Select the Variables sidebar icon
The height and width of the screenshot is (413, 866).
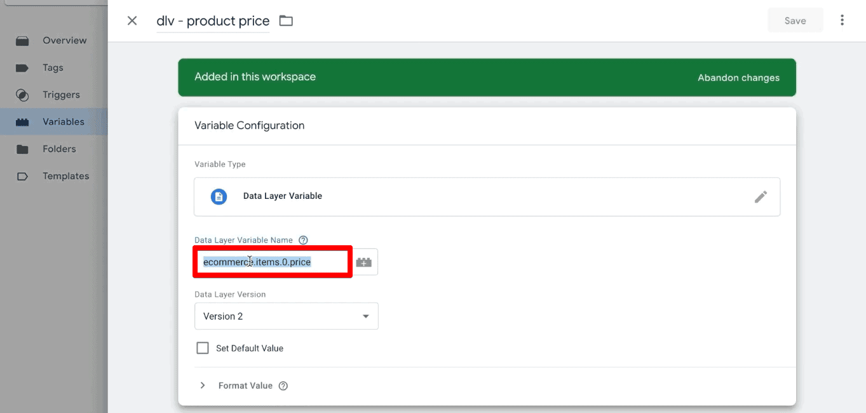22,121
